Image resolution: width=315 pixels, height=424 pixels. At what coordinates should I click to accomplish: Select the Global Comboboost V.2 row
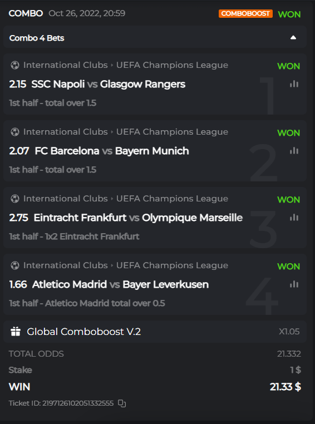point(155,332)
